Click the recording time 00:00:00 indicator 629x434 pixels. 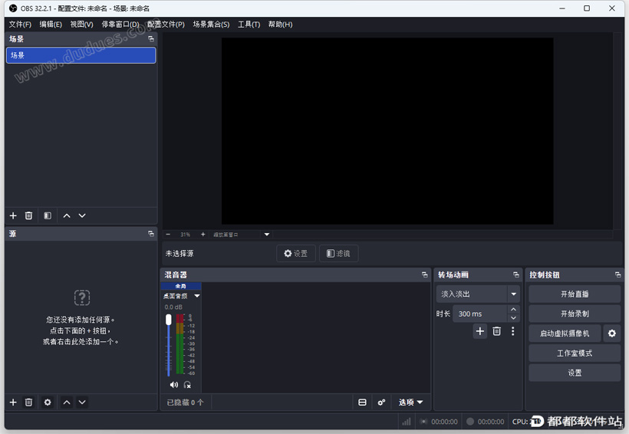coord(491,422)
